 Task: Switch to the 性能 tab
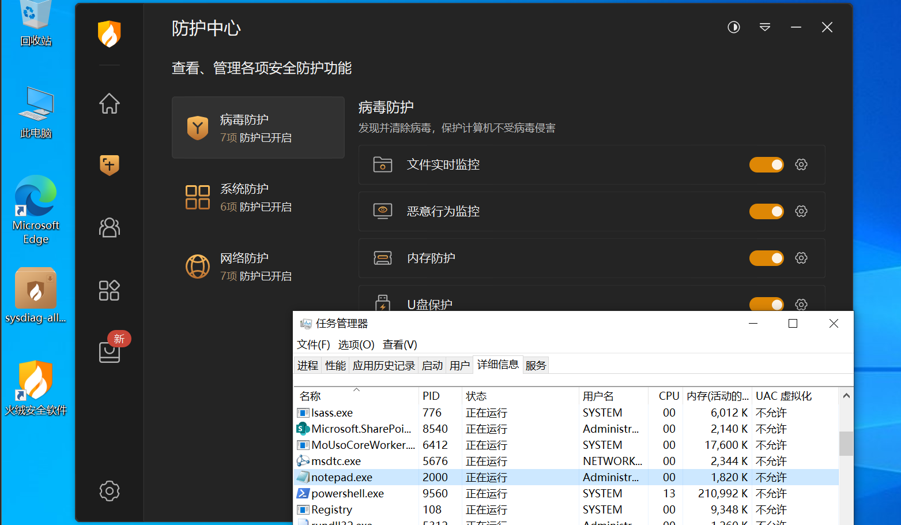pyautogui.click(x=335, y=366)
